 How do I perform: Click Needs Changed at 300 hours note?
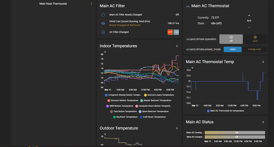[x=125, y=25]
